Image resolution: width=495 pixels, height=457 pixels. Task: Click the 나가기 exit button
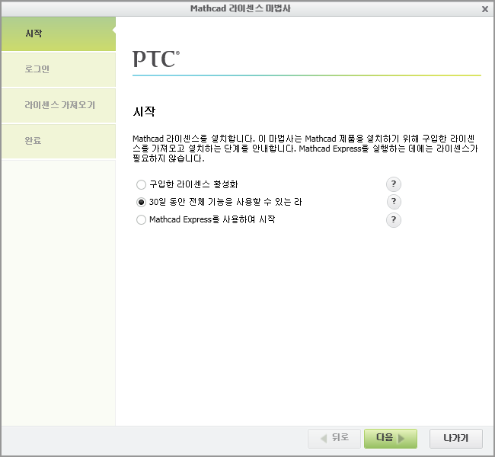(456, 439)
